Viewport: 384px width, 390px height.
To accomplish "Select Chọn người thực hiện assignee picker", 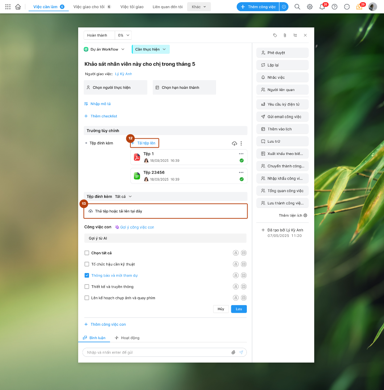I will 115,87.
